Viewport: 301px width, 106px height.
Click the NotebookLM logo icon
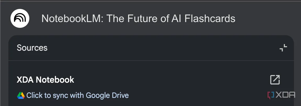click(20, 18)
